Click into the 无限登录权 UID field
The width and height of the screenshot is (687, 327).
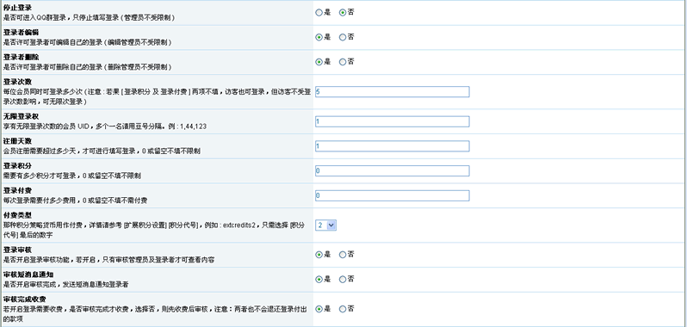392,121
